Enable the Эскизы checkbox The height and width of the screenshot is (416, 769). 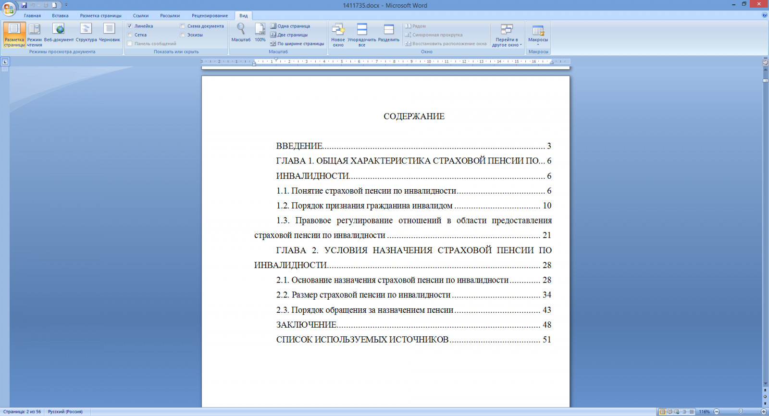click(183, 35)
